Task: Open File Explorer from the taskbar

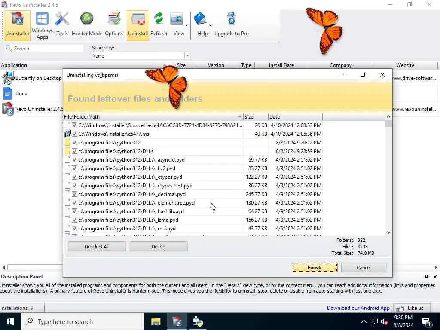Action: 156,321
